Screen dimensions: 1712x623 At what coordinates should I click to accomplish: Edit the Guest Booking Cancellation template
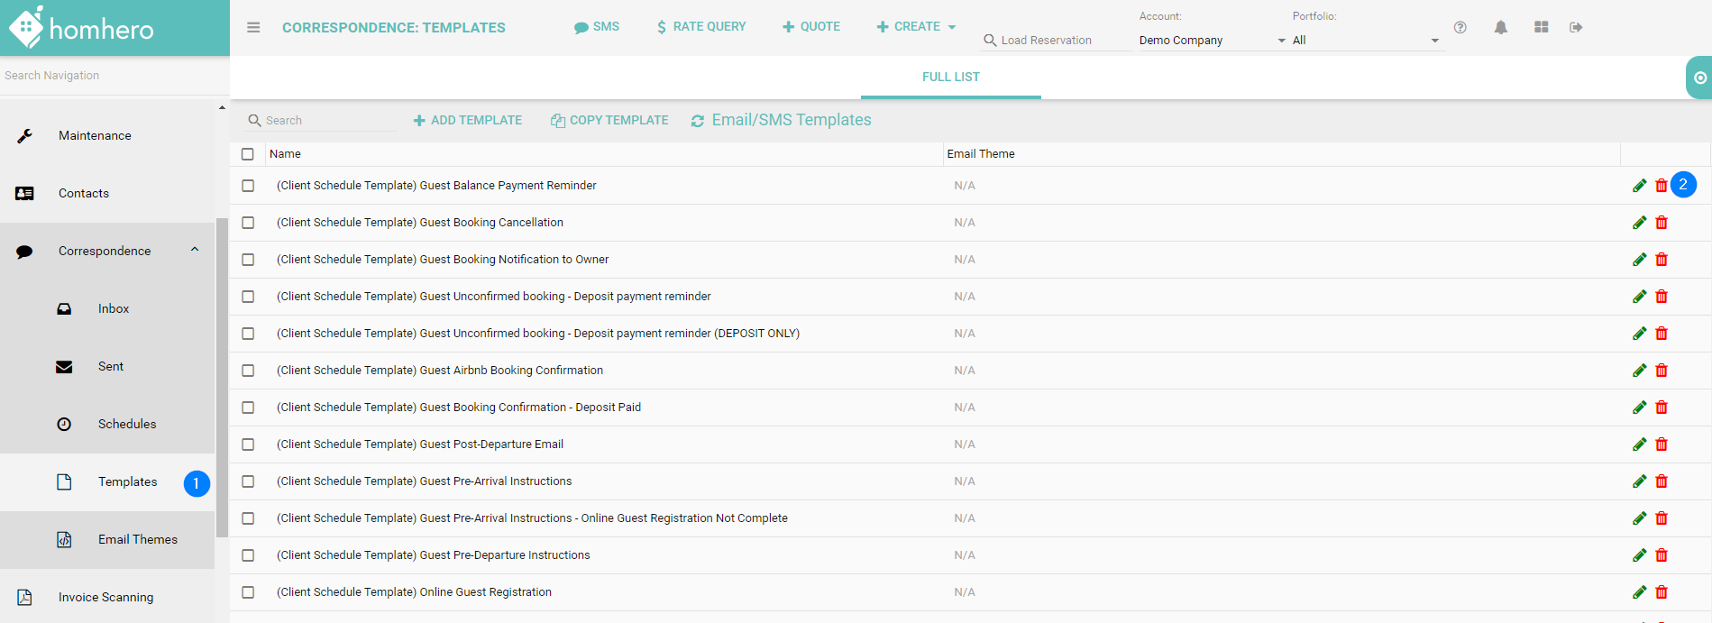point(1639,223)
